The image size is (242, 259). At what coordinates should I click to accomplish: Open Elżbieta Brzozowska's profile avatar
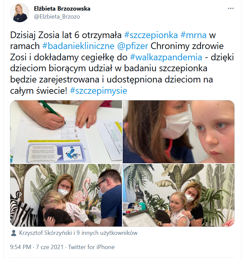[20, 13]
